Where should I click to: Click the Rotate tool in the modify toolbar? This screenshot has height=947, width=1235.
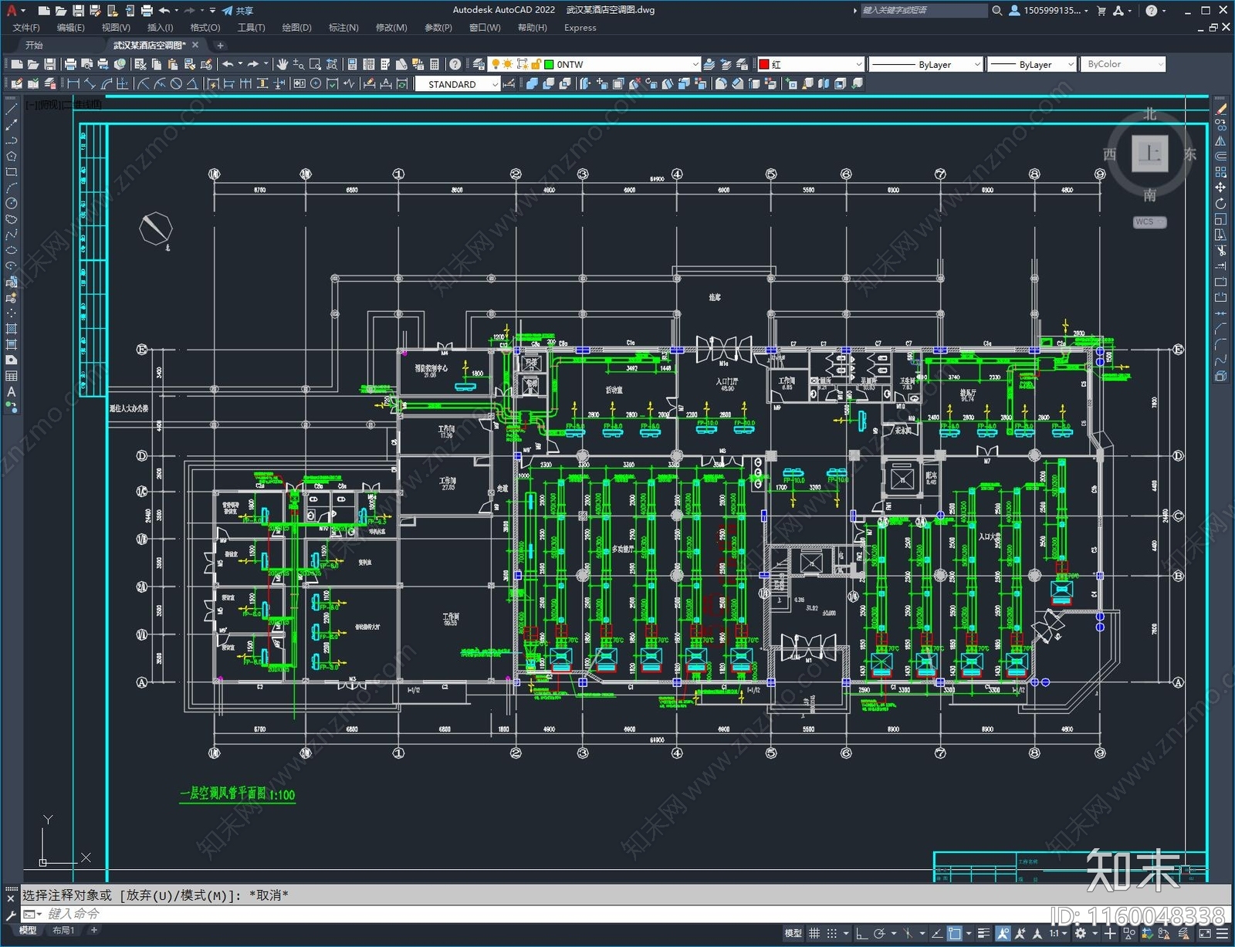[x=1220, y=203]
